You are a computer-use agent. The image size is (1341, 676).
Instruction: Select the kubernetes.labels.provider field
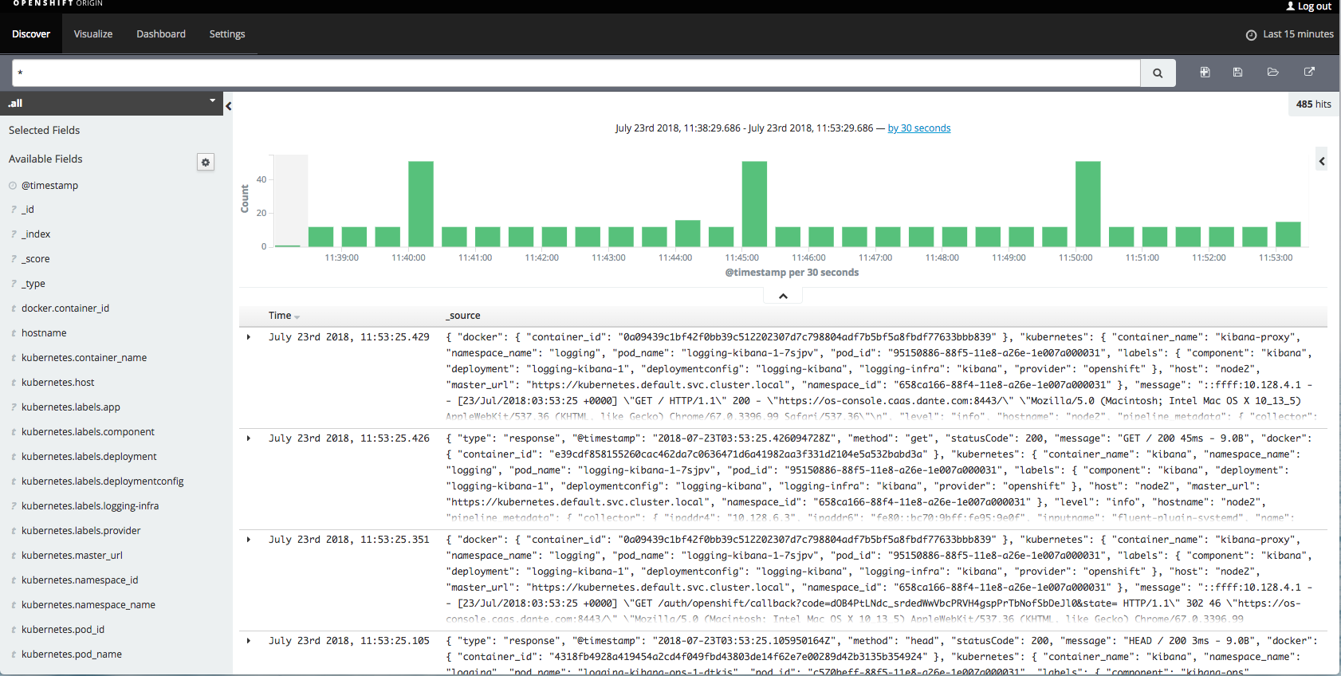tap(81, 531)
